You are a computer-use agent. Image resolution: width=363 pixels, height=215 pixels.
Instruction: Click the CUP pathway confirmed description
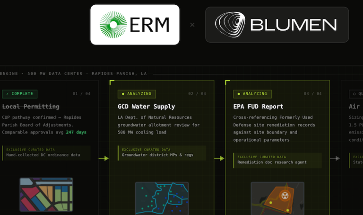point(44,125)
